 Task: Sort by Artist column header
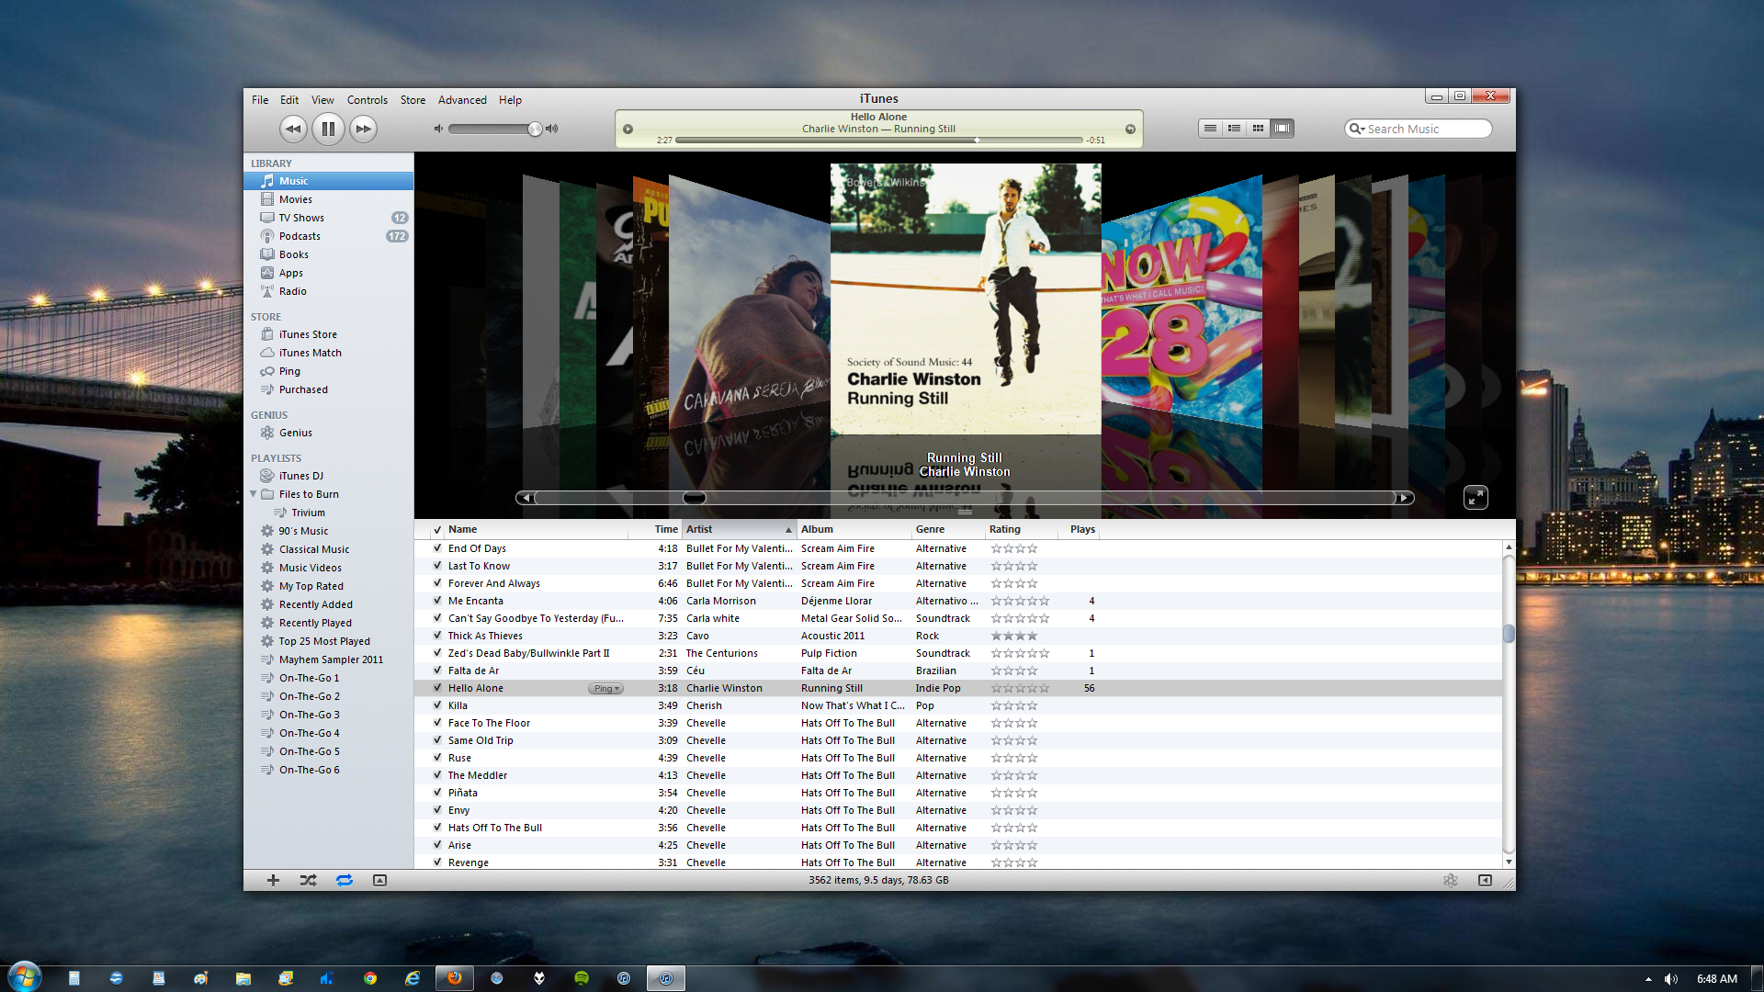pyautogui.click(x=740, y=529)
